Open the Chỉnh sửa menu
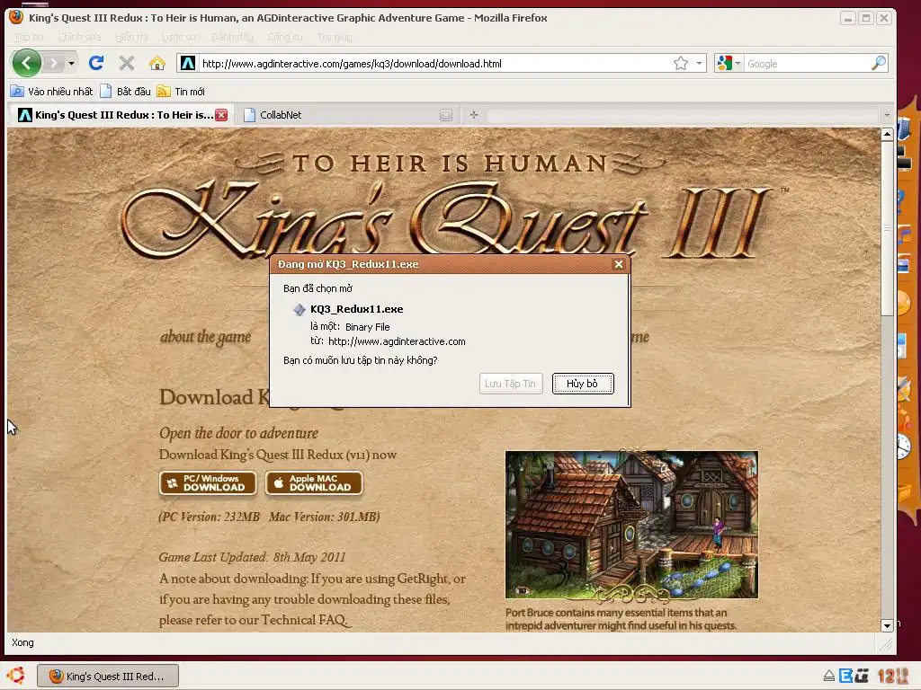The height and width of the screenshot is (690, 921). 79,37
